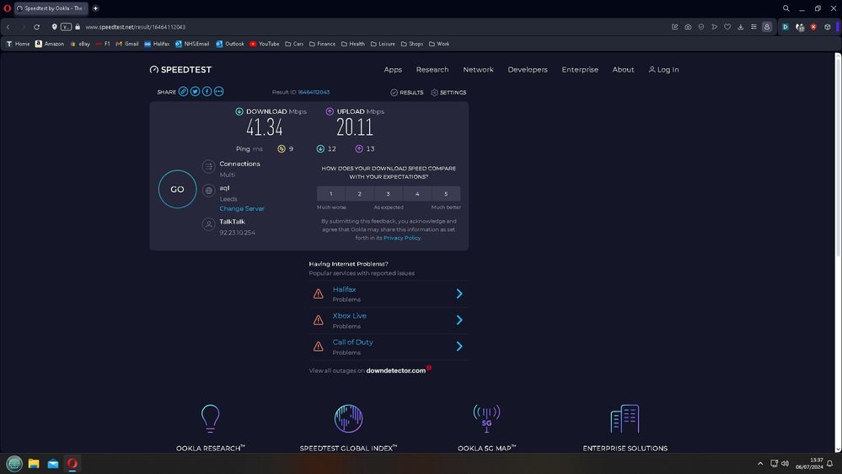Viewport: 842px width, 474px height.
Task: Open more share options ellipsis icon
Action: (219, 92)
